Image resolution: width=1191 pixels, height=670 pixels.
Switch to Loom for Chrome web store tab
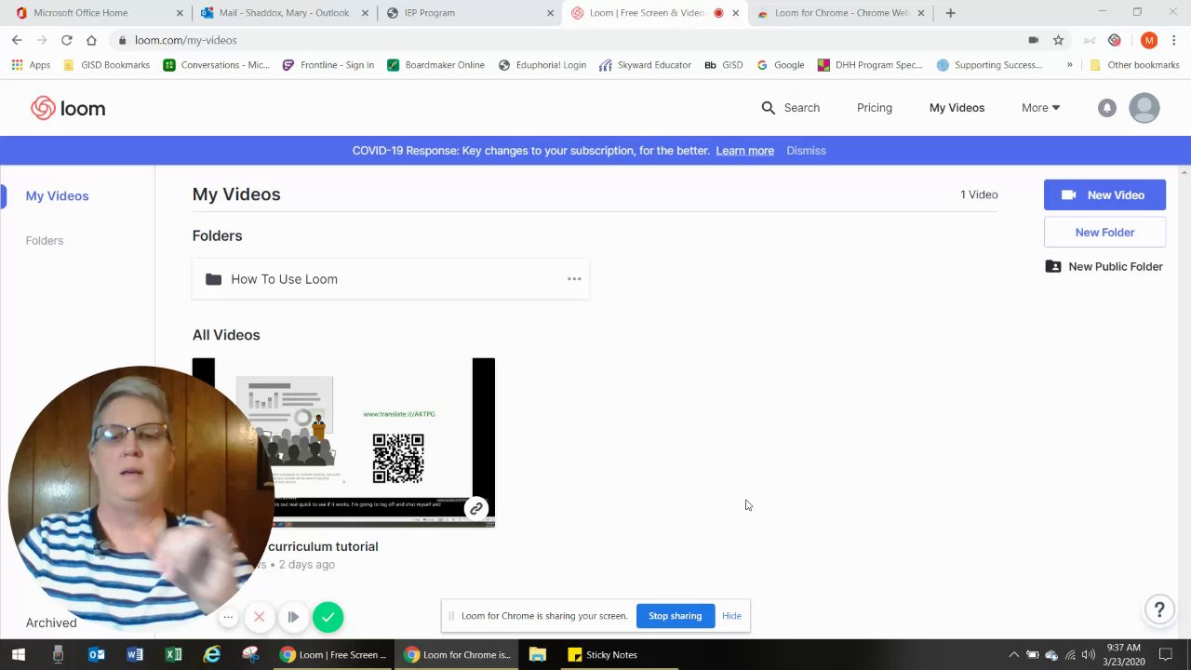[x=840, y=13]
